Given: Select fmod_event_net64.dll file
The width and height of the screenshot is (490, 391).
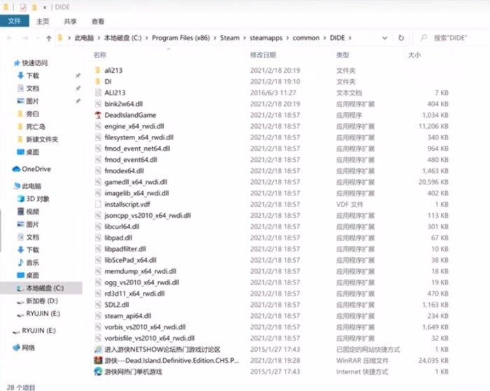Looking at the screenshot, I should click(x=137, y=149).
